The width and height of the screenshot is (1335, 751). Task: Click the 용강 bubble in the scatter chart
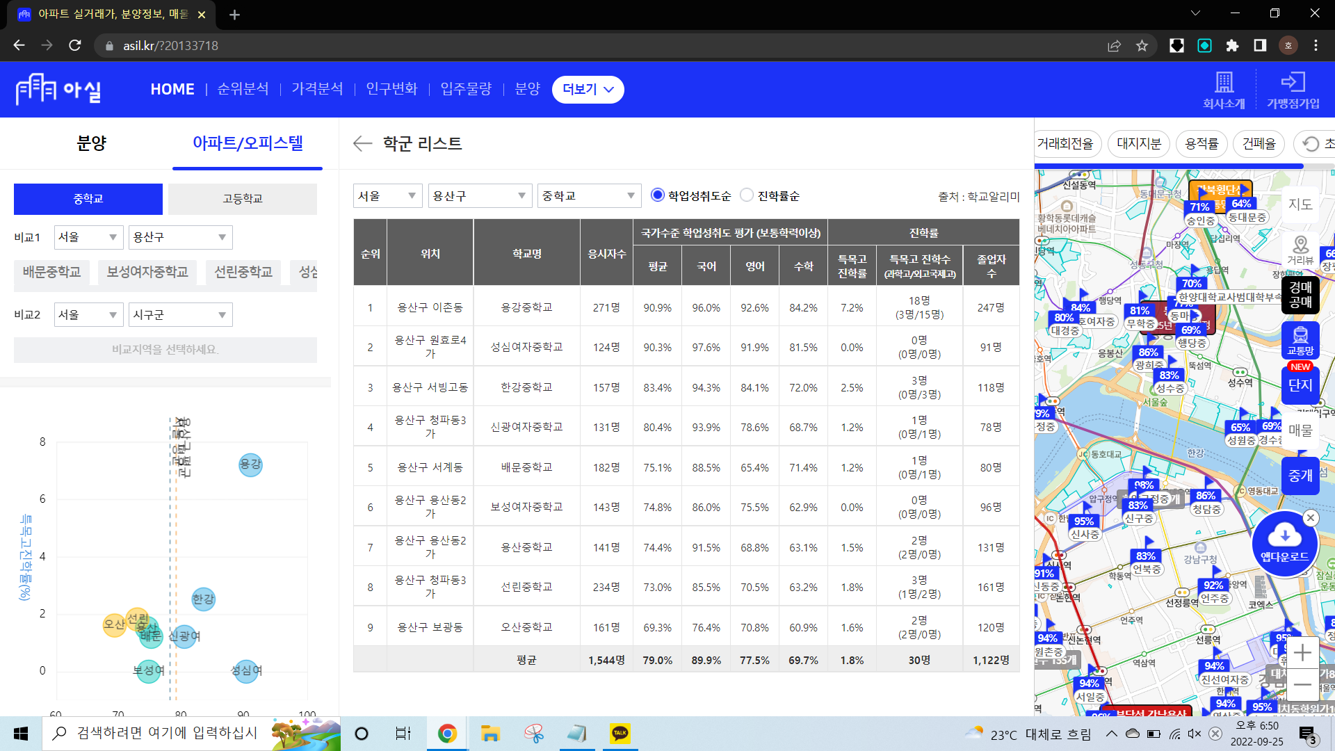pos(250,465)
